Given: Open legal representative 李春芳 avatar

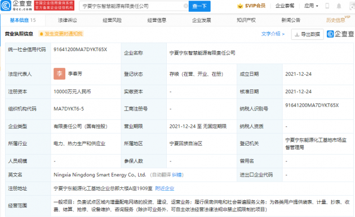Looking at the screenshot, I should 59,74.
